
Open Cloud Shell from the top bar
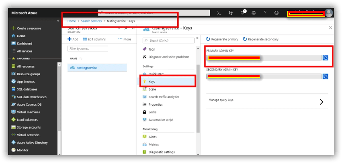[x=219, y=13]
